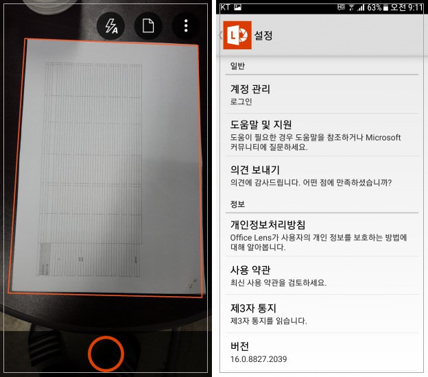Open 도움말 및 지원 help section
The width and height of the screenshot is (428, 377).
point(322,135)
